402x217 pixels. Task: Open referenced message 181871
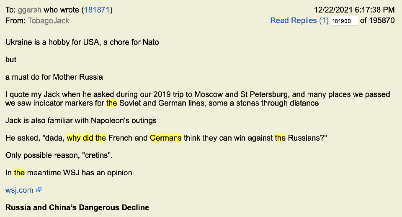click(x=97, y=10)
